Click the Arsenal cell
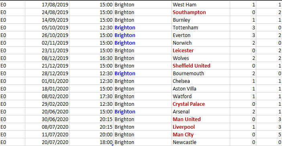Screen dimensions: 282x146 (x=201, y=112)
